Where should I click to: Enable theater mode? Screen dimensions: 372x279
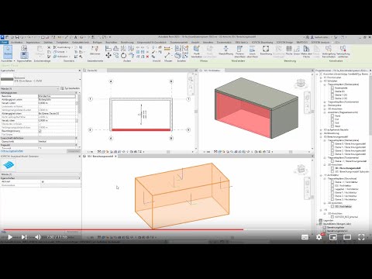point(347,237)
